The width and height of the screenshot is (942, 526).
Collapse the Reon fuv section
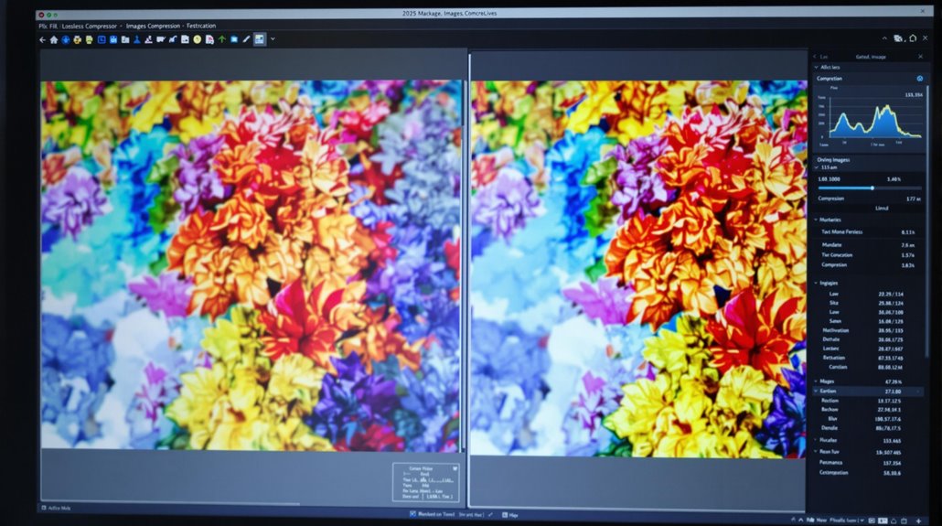[x=816, y=452]
